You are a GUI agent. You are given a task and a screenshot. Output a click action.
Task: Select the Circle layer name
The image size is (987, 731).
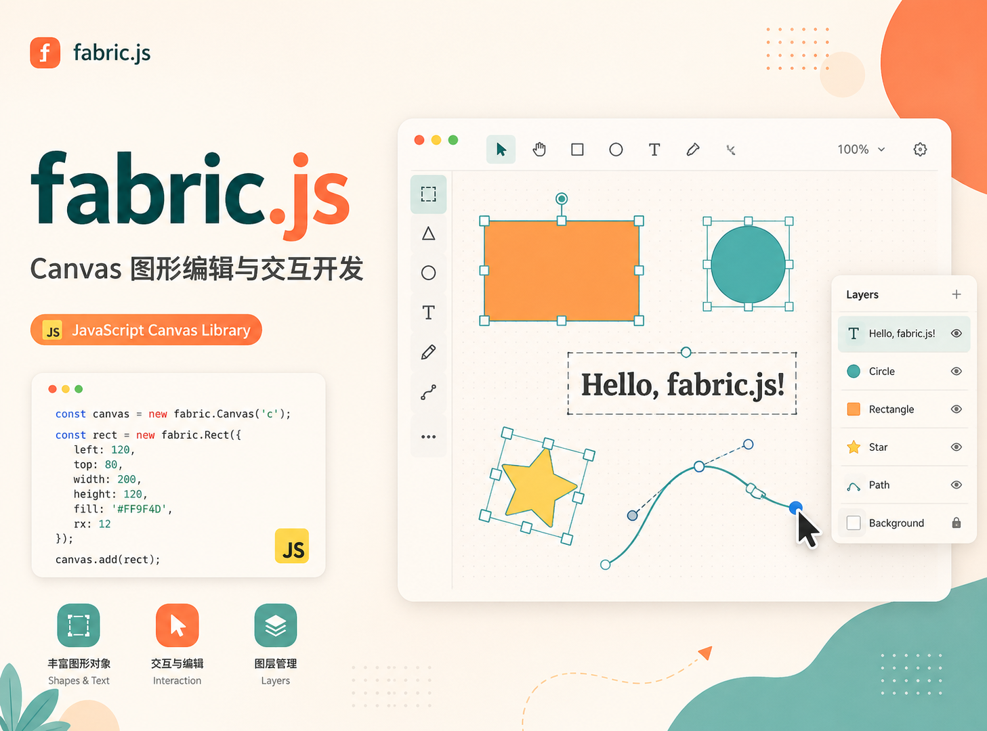tap(881, 372)
